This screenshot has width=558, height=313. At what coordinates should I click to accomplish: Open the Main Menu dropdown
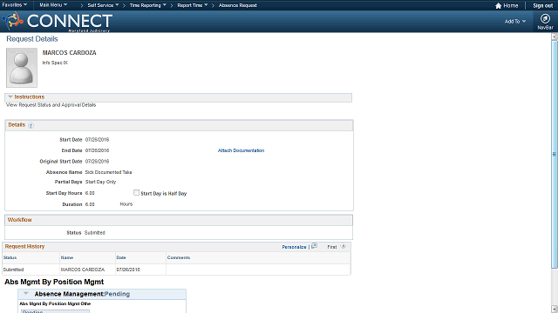53,5
